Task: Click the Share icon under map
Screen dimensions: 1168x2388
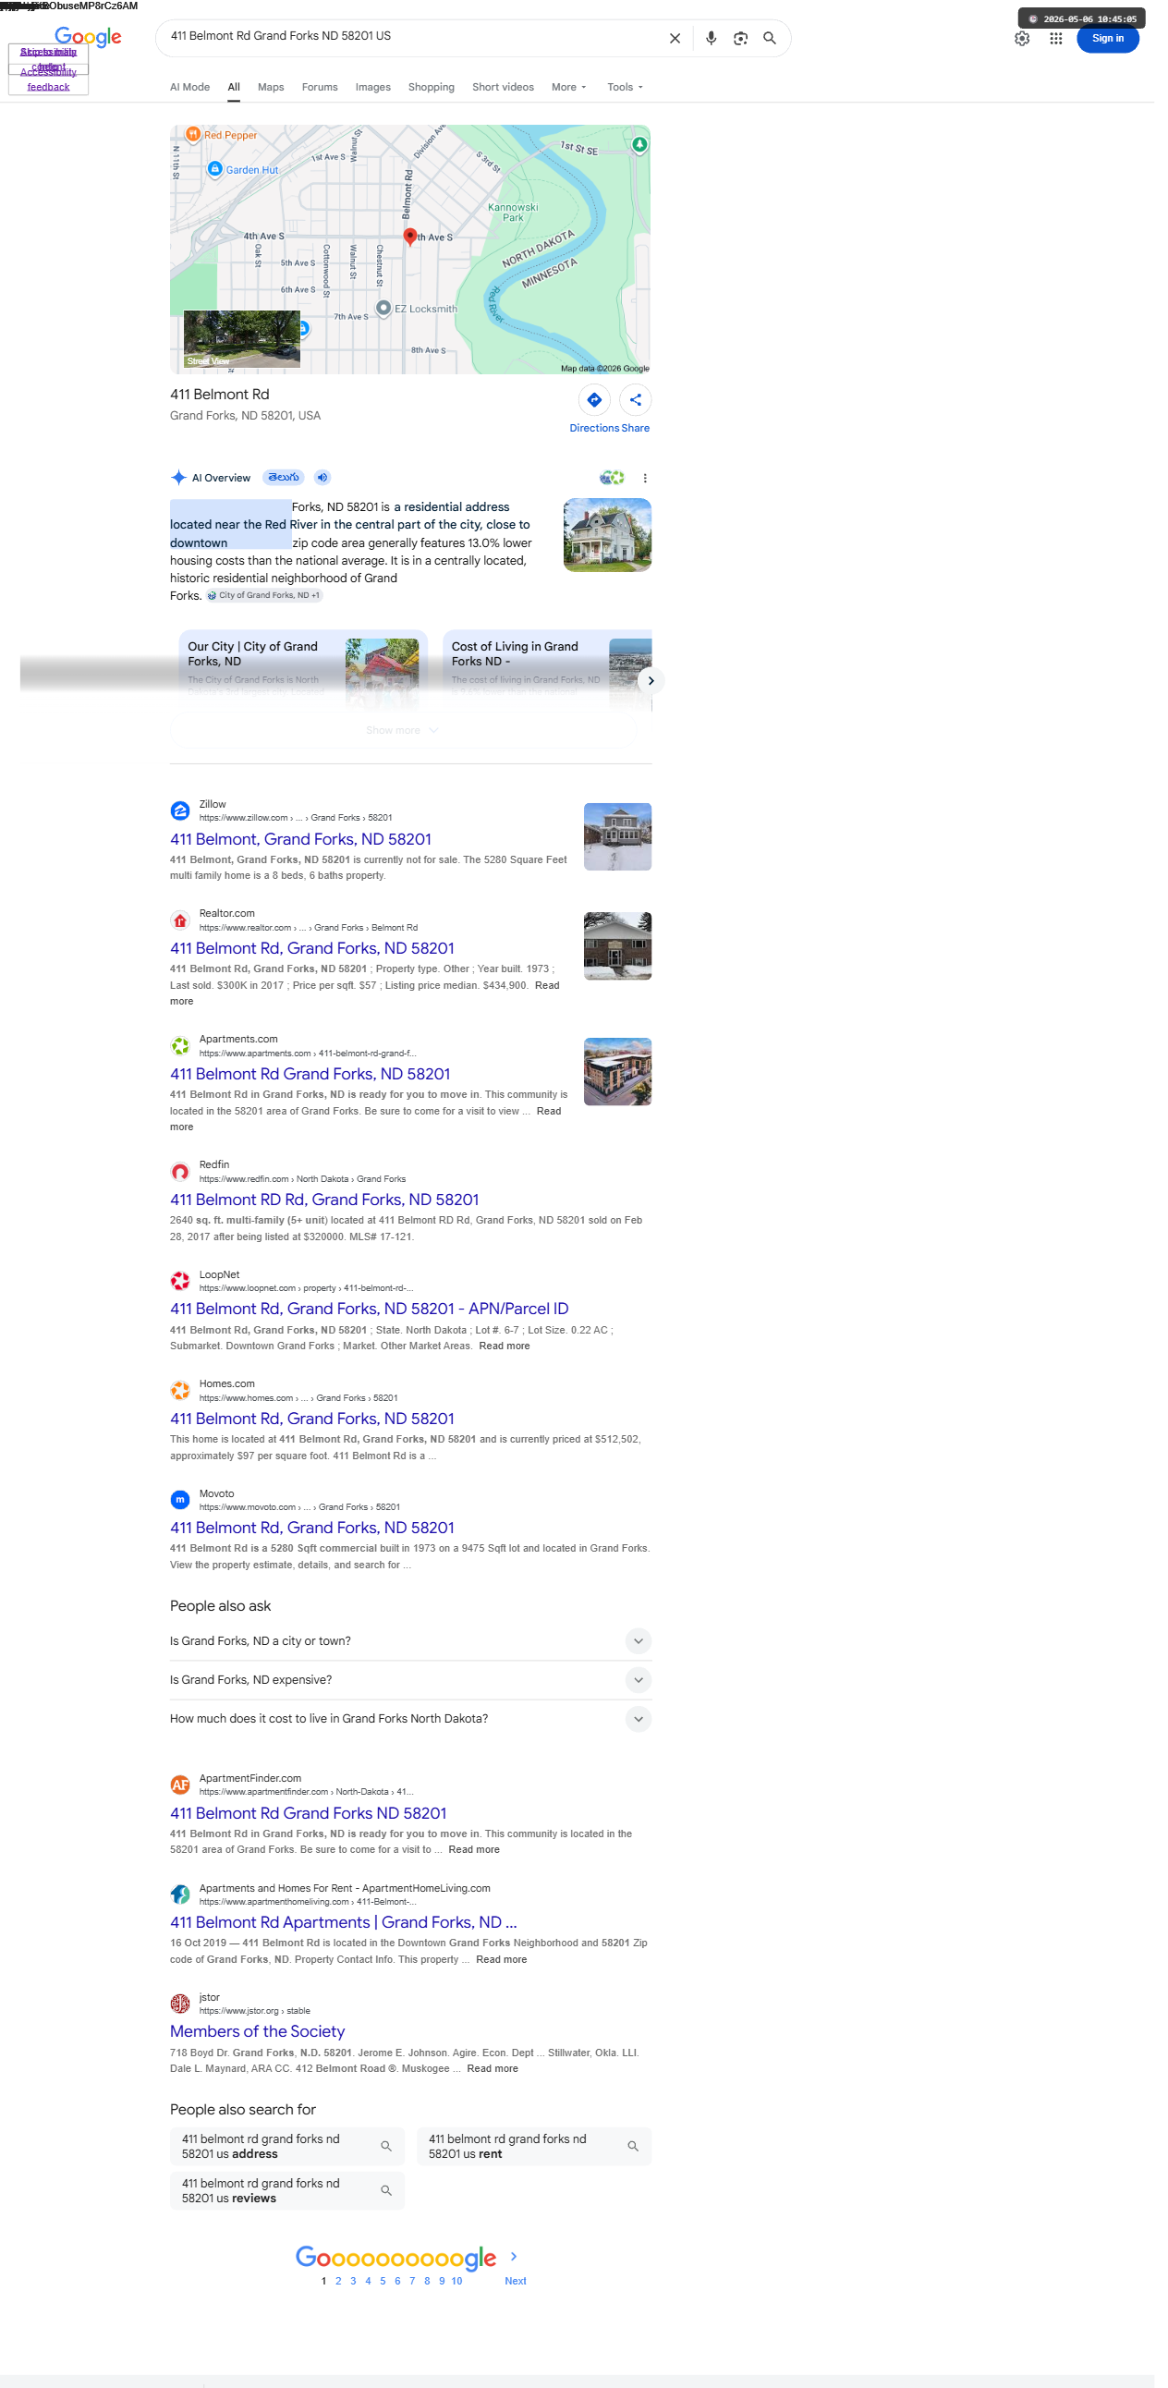Action: pyautogui.click(x=636, y=399)
